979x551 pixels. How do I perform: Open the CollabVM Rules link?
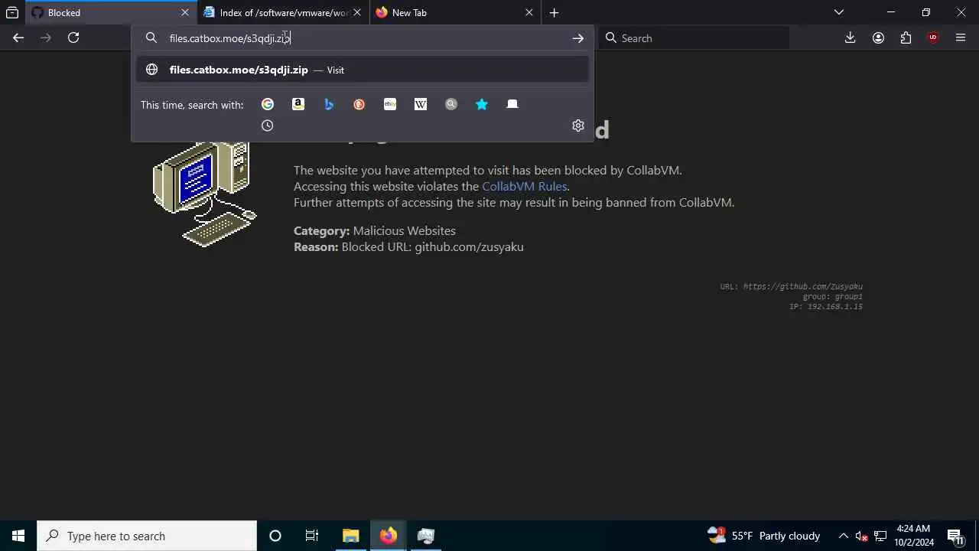(524, 186)
